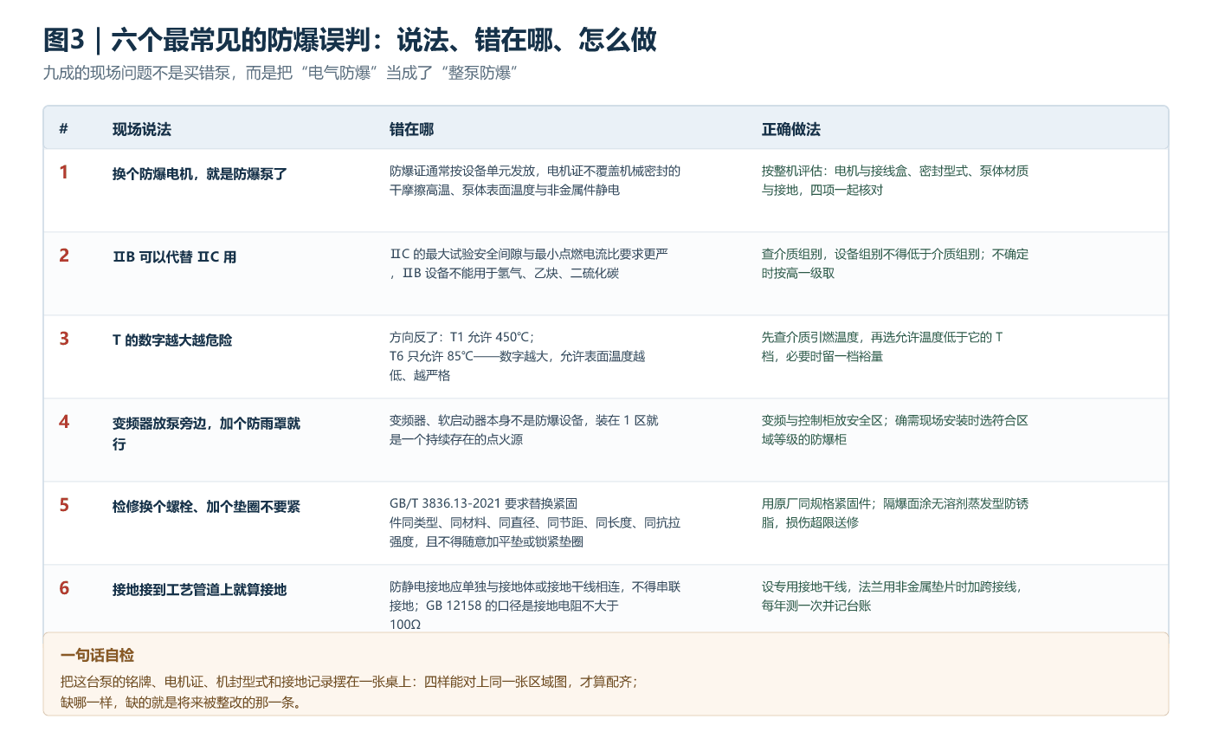The image size is (1212, 745).
Task: Click the 正确做法 column header
Action: (x=791, y=129)
